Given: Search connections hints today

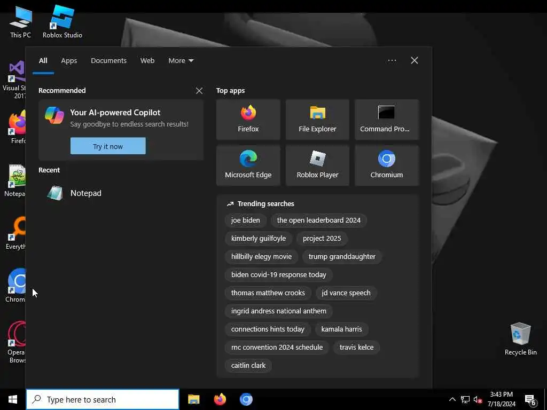Looking at the screenshot, I should [268, 329].
